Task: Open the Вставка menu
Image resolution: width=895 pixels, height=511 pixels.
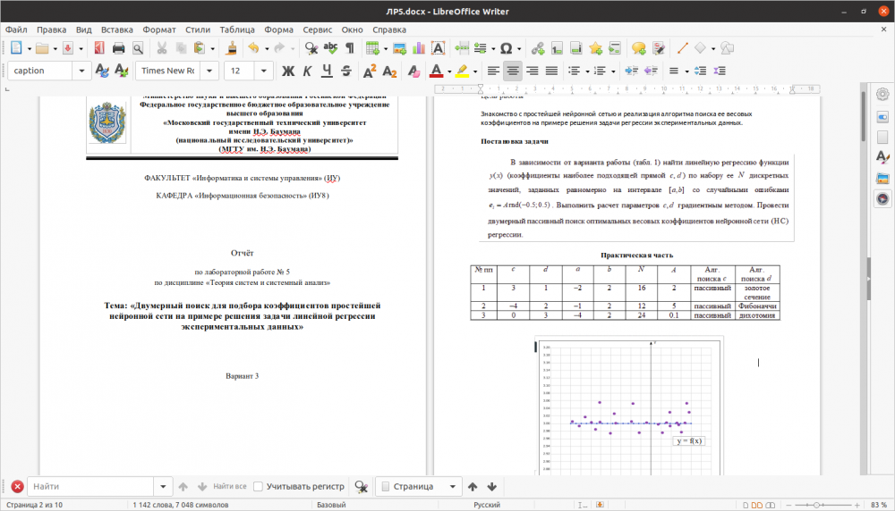Action: click(x=117, y=29)
